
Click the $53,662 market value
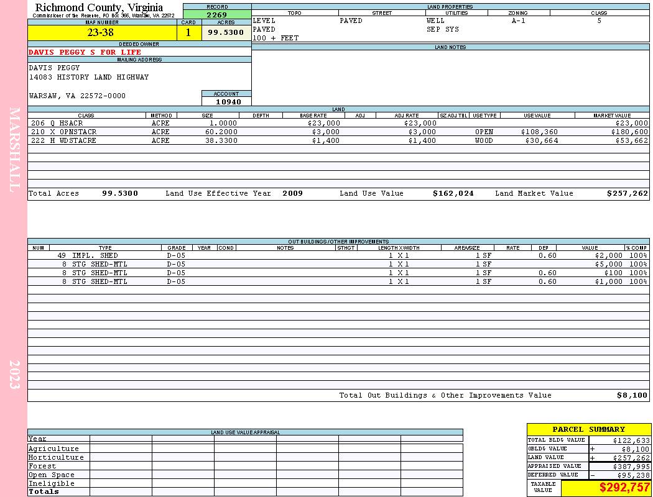click(631, 140)
